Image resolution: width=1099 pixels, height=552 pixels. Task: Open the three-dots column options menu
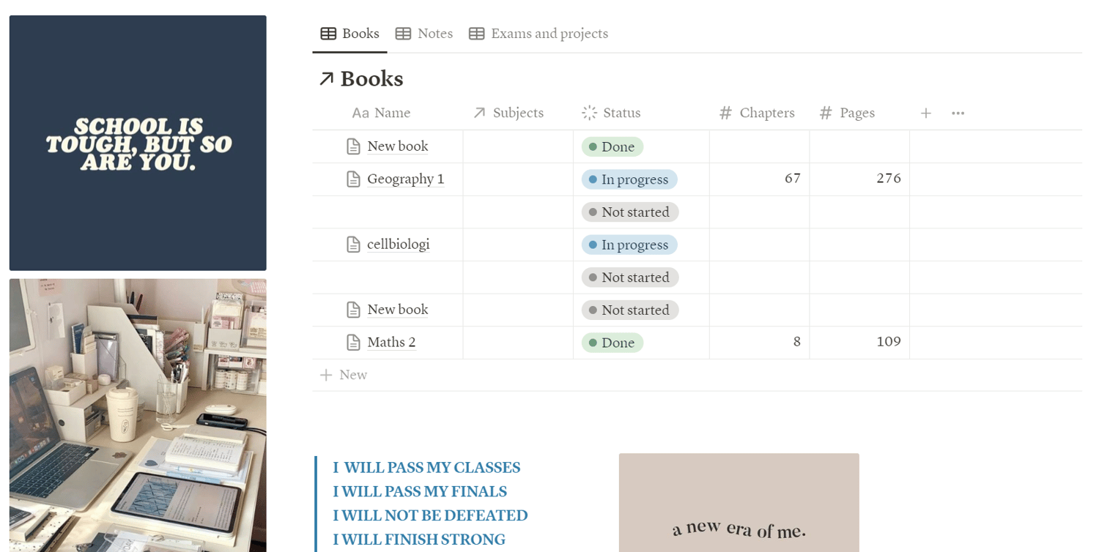coord(958,113)
